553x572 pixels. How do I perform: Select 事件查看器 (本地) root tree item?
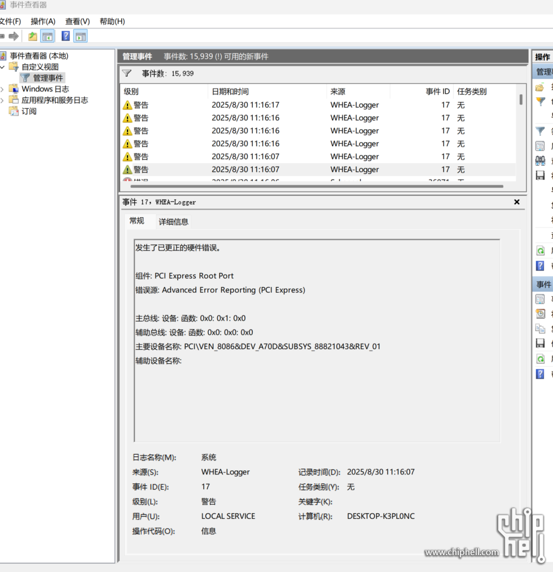pyautogui.click(x=39, y=56)
